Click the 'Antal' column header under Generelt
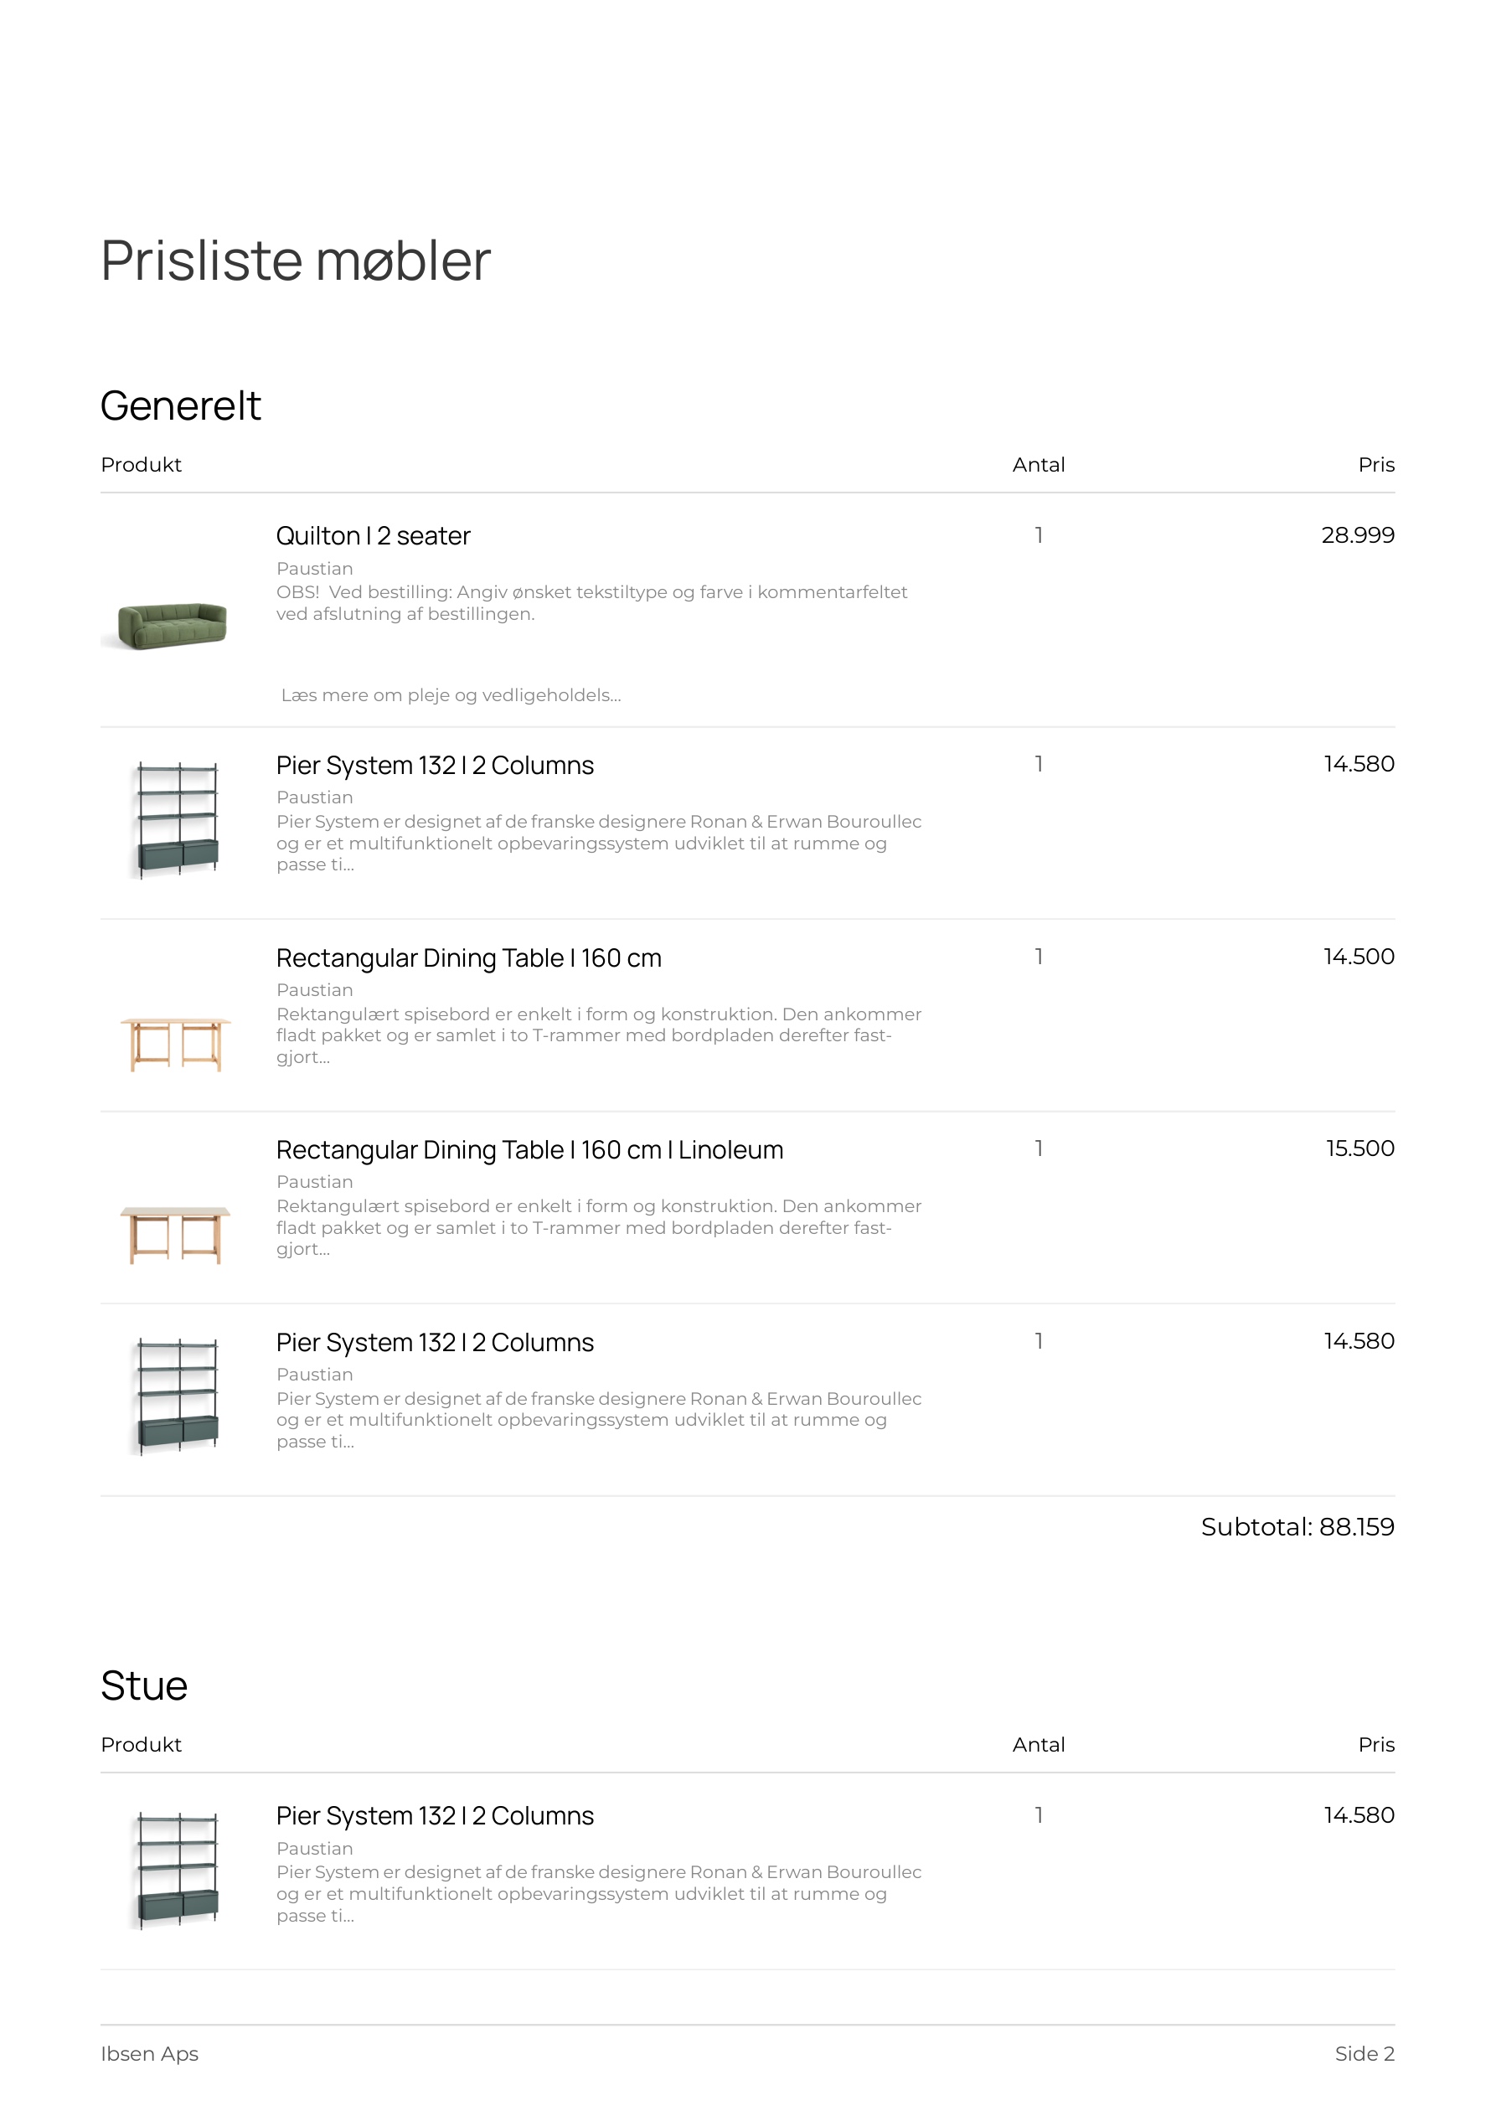The height and width of the screenshot is (2116, 1496). [1038, 464]
